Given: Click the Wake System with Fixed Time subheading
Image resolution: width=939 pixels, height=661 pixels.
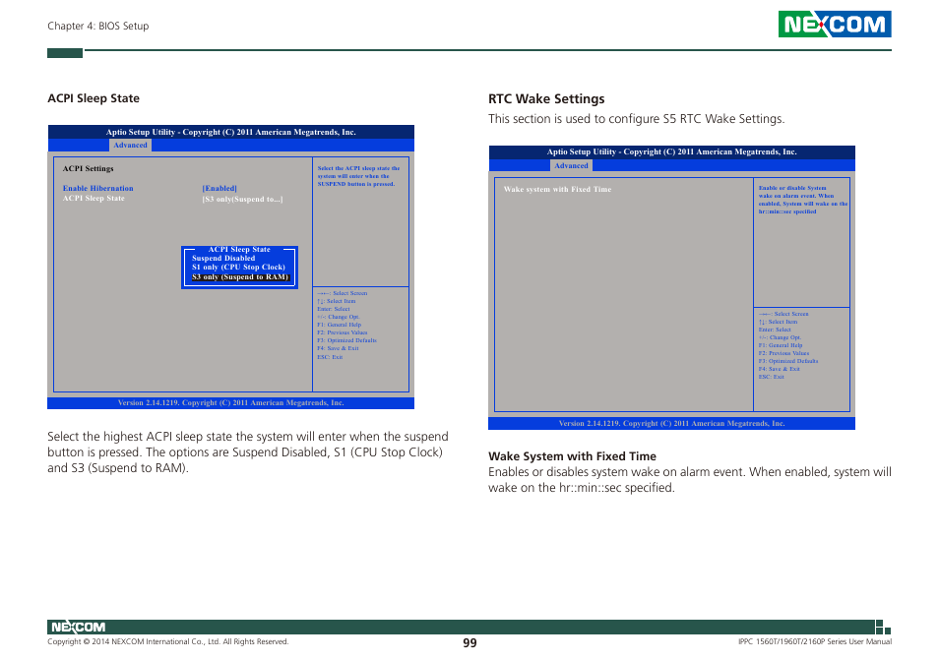Looking at the screenshot, I should (x=572, y=455).
